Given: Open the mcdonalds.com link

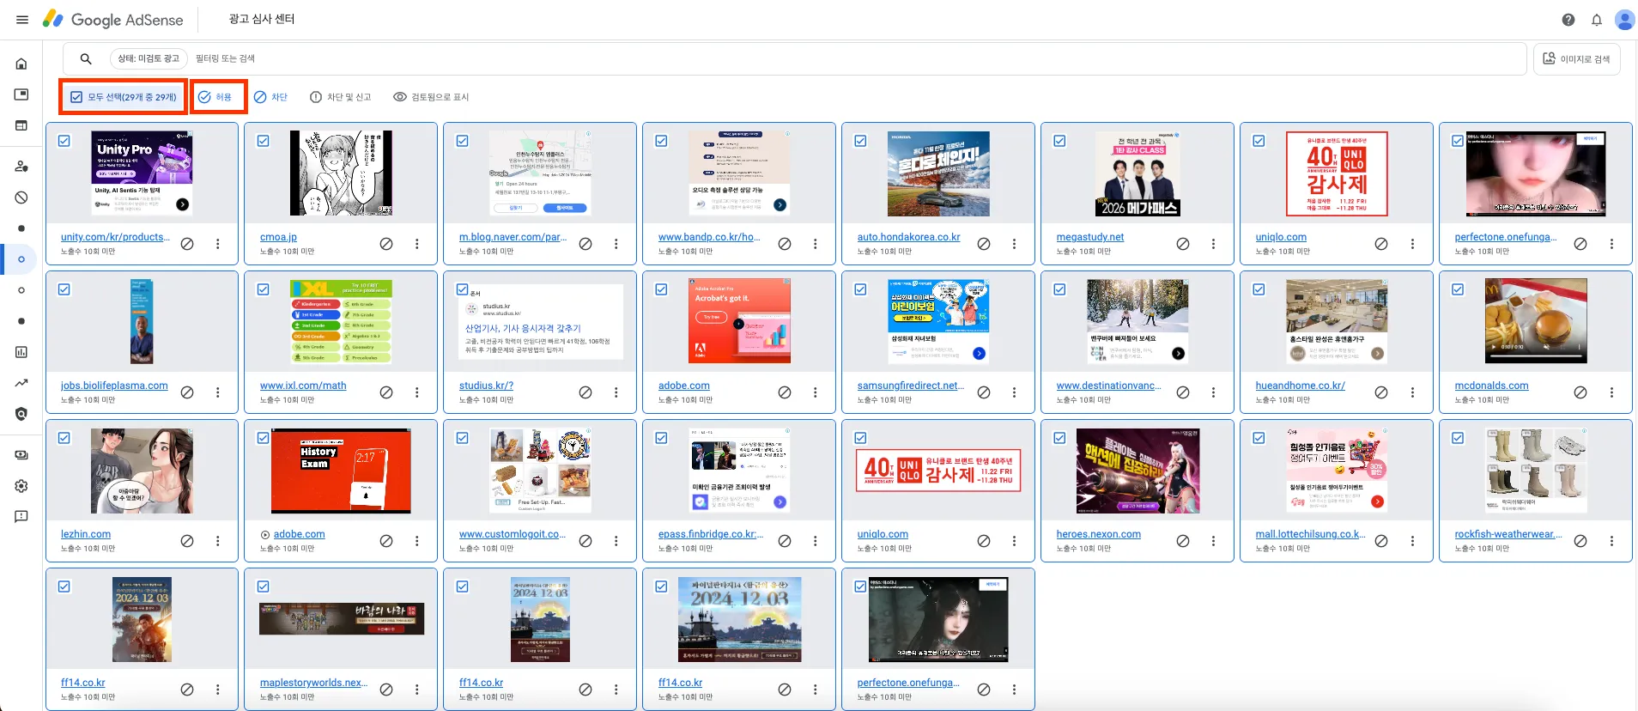Looking at the screenshot, I should 1491,386.
